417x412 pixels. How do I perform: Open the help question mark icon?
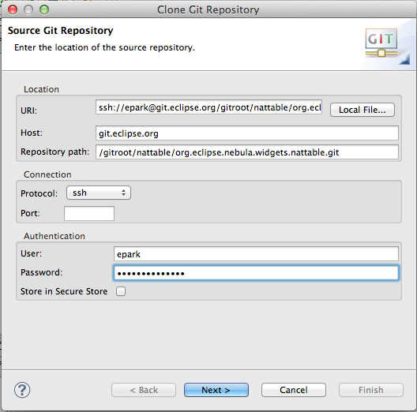click(22, 390)
